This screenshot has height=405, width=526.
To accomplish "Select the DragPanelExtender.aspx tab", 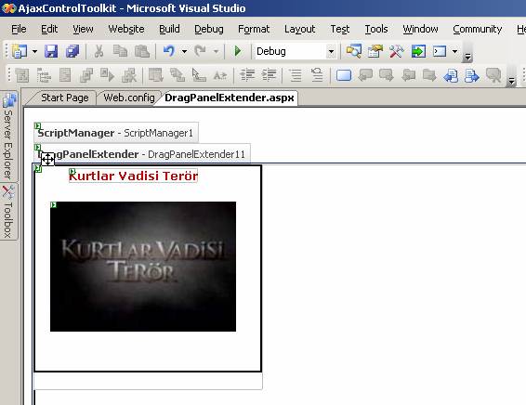I will point(230,98).
